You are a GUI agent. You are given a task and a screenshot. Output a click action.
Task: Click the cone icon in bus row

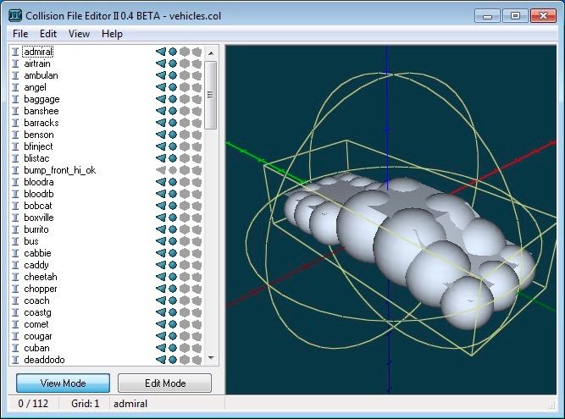(161, 241)
